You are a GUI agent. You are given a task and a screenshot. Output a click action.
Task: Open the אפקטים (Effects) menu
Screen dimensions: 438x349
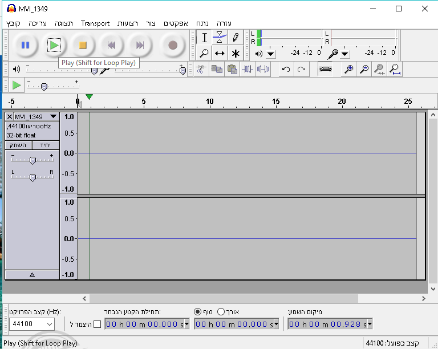[176, 23]
